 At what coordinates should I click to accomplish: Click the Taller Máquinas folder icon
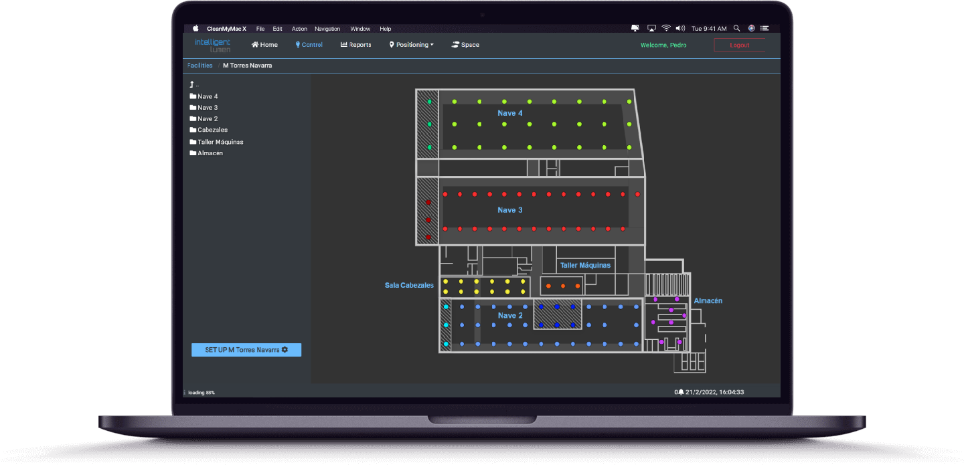click(x=193, y=142)
